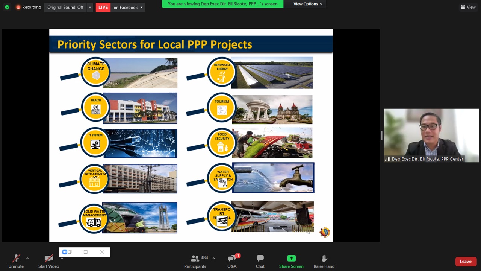The height and width of the screenshot is (271, 481).
Task: Open the View layout menu
Action: point(468,7)
